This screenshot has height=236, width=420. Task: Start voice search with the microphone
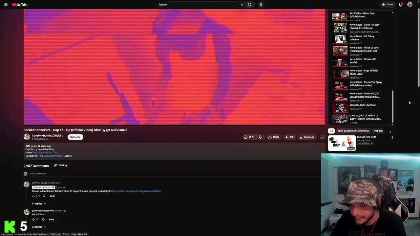point(261,5)
